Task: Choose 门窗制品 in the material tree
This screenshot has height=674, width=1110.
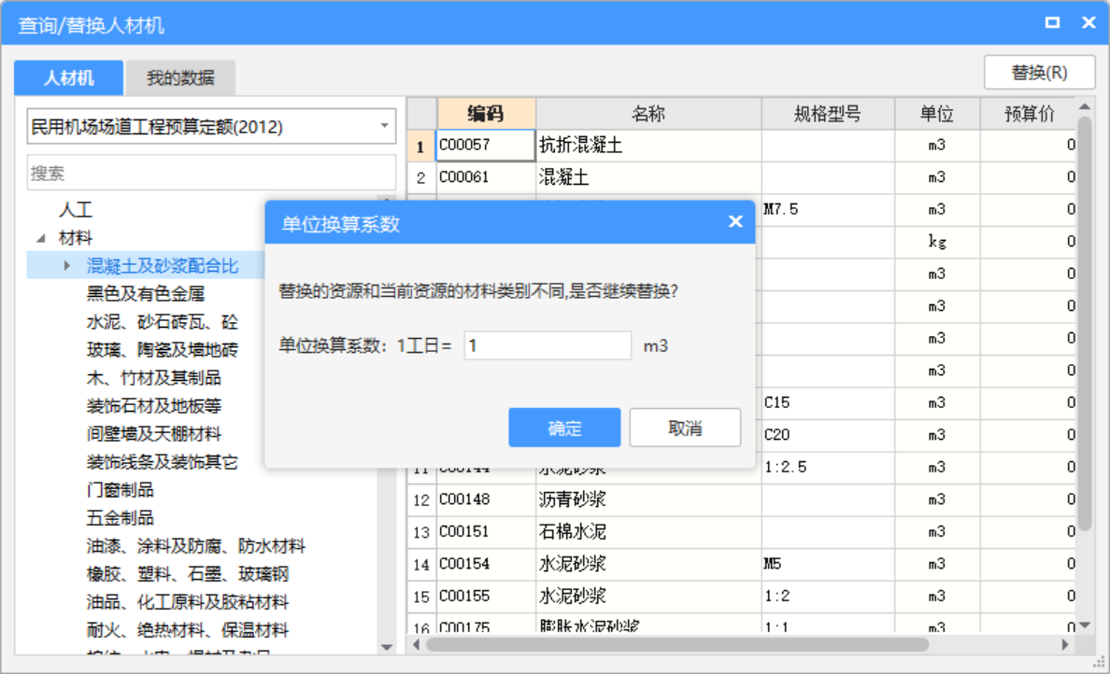Action: tap(121, 490)
